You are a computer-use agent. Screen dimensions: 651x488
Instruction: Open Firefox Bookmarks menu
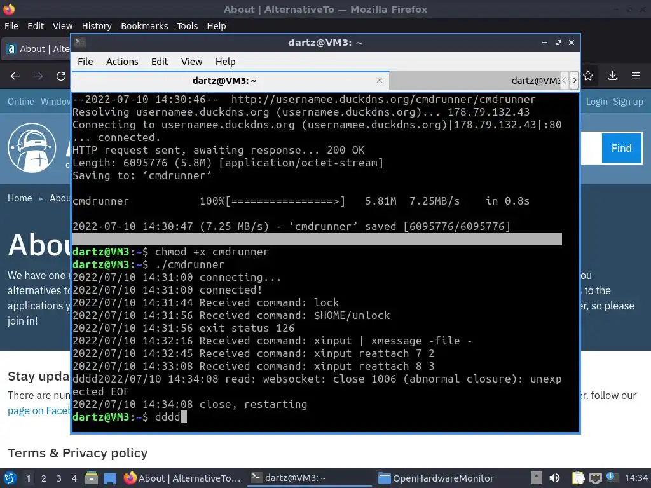[144, 26]
